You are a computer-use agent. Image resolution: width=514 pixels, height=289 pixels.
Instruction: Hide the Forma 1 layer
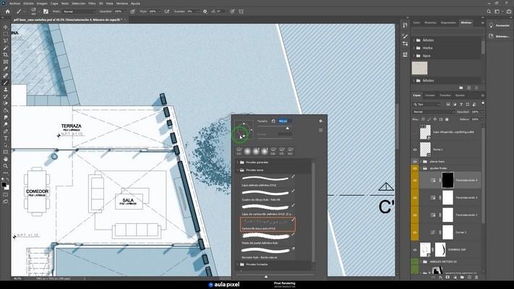click(x=415, y=150)
